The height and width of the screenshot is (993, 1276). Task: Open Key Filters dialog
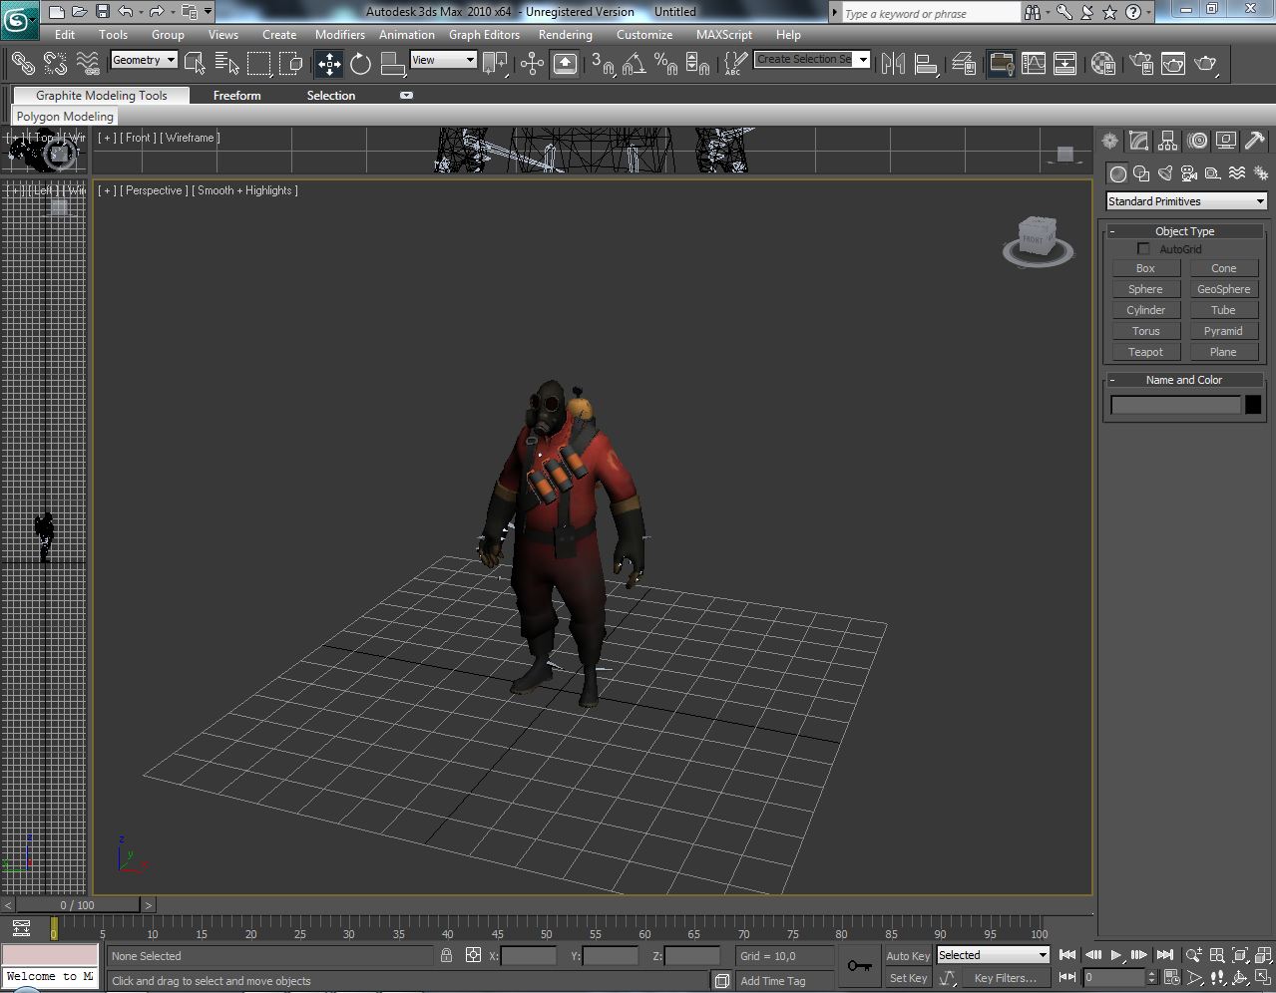pos(1006,978)
